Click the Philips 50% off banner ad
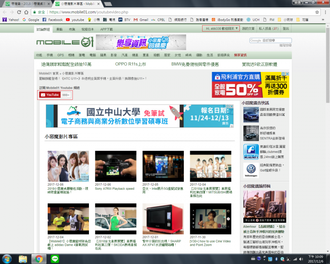The image size is (330, 264). 250,85
